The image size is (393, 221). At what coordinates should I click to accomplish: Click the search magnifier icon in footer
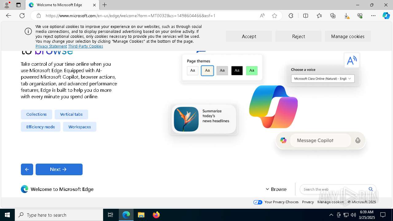tap(371, 189)
